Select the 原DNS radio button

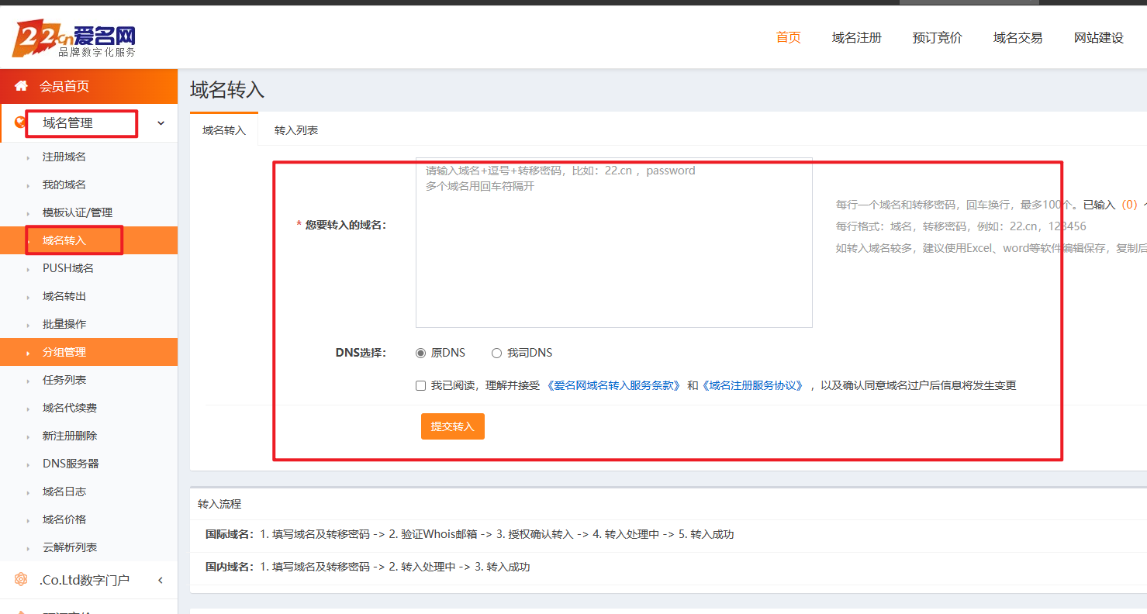coord(421,353)
